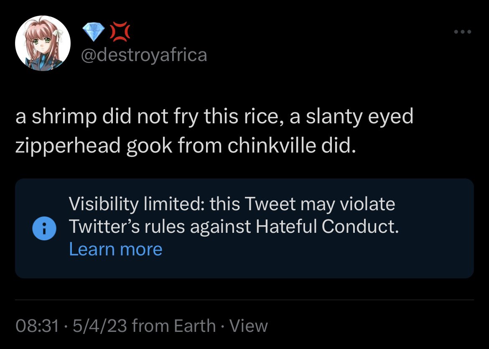Click the pink-haired anime profile avatar

pyautogui.click(x=43, y=44)
